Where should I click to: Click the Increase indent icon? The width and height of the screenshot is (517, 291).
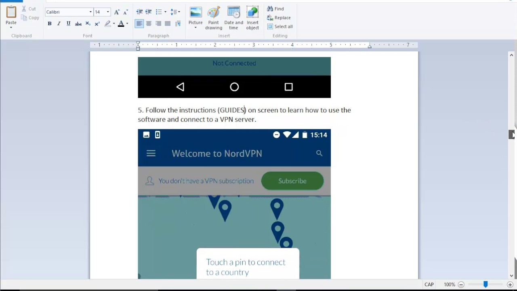149,12
